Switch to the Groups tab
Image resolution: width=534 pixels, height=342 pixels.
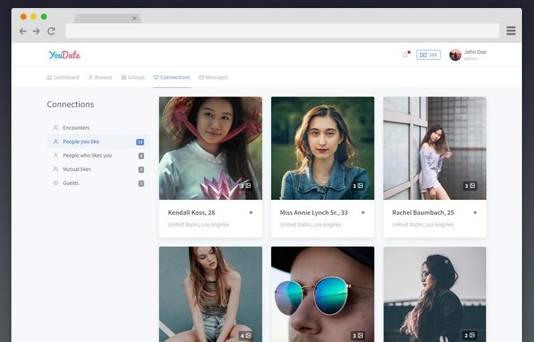click(133, 77)
